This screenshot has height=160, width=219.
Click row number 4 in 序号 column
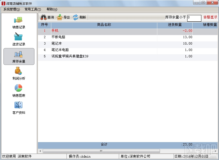45,50
